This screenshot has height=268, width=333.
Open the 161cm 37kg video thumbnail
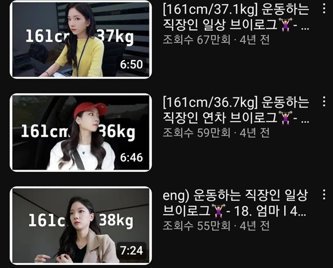click(81, 40)
